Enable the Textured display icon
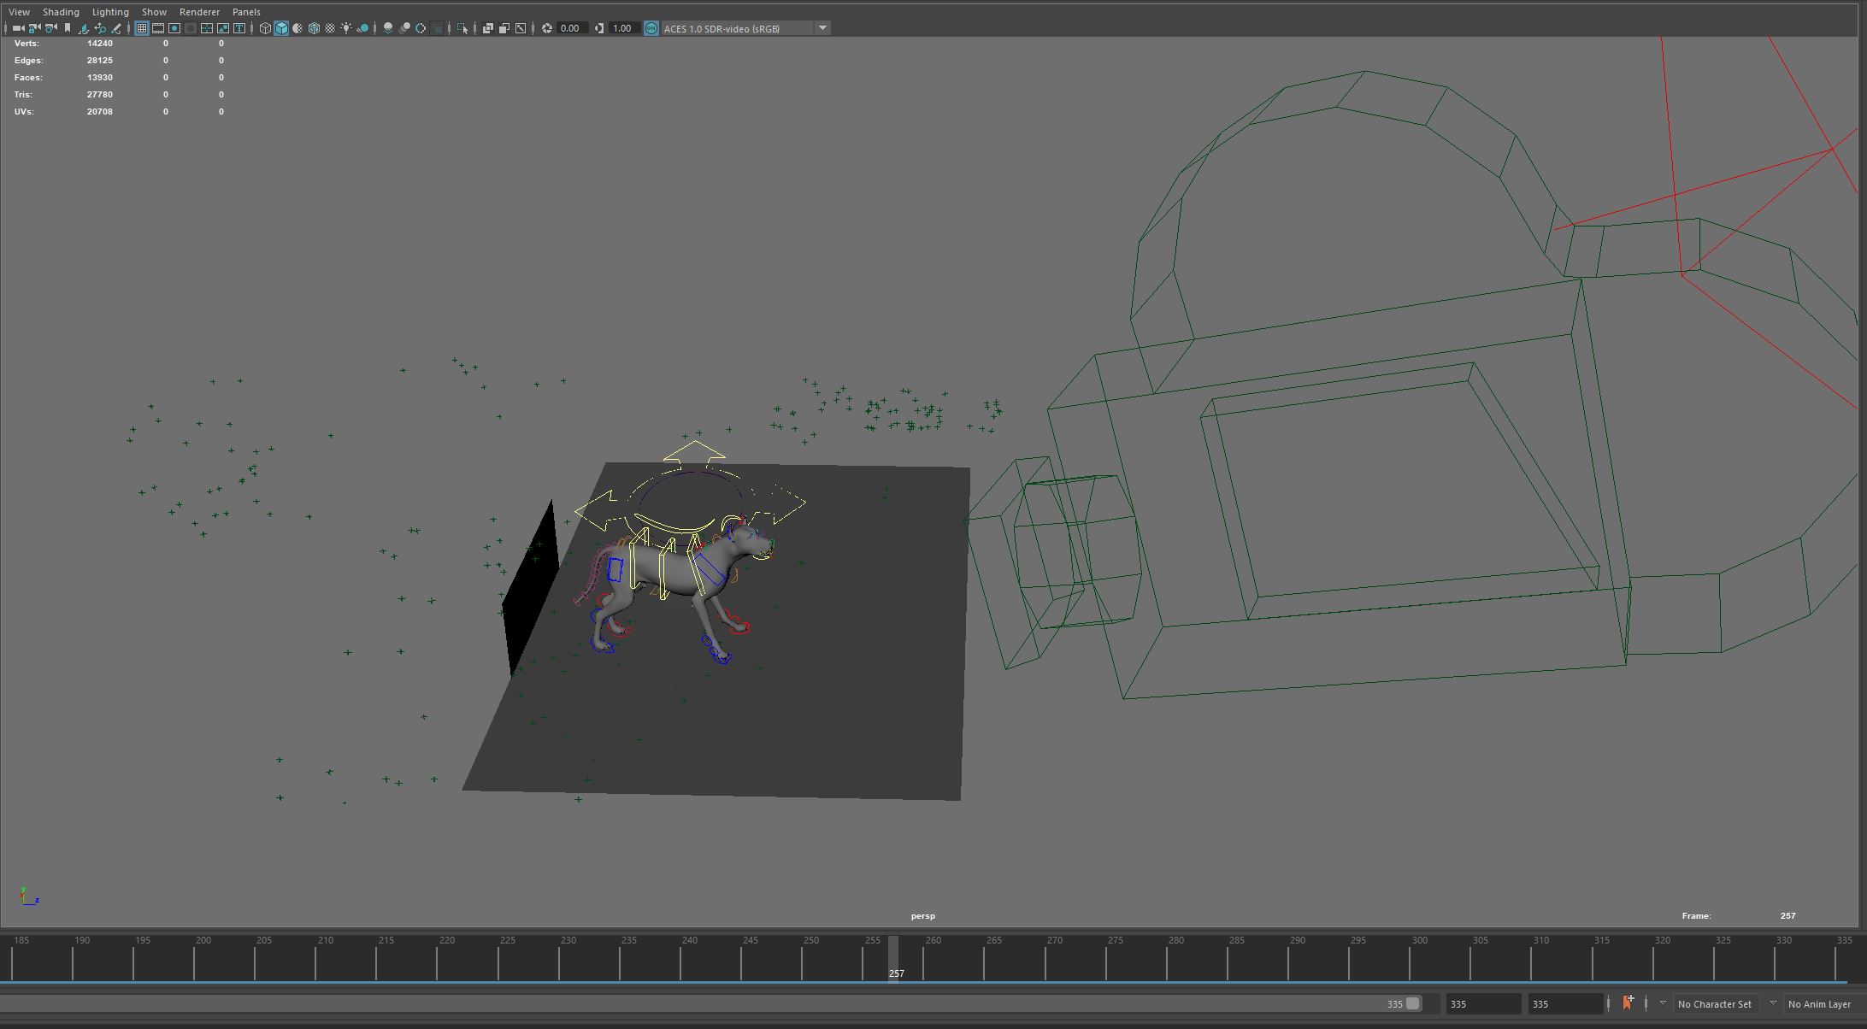This screenshot has height=1029, width=1867. pos(330,28)
